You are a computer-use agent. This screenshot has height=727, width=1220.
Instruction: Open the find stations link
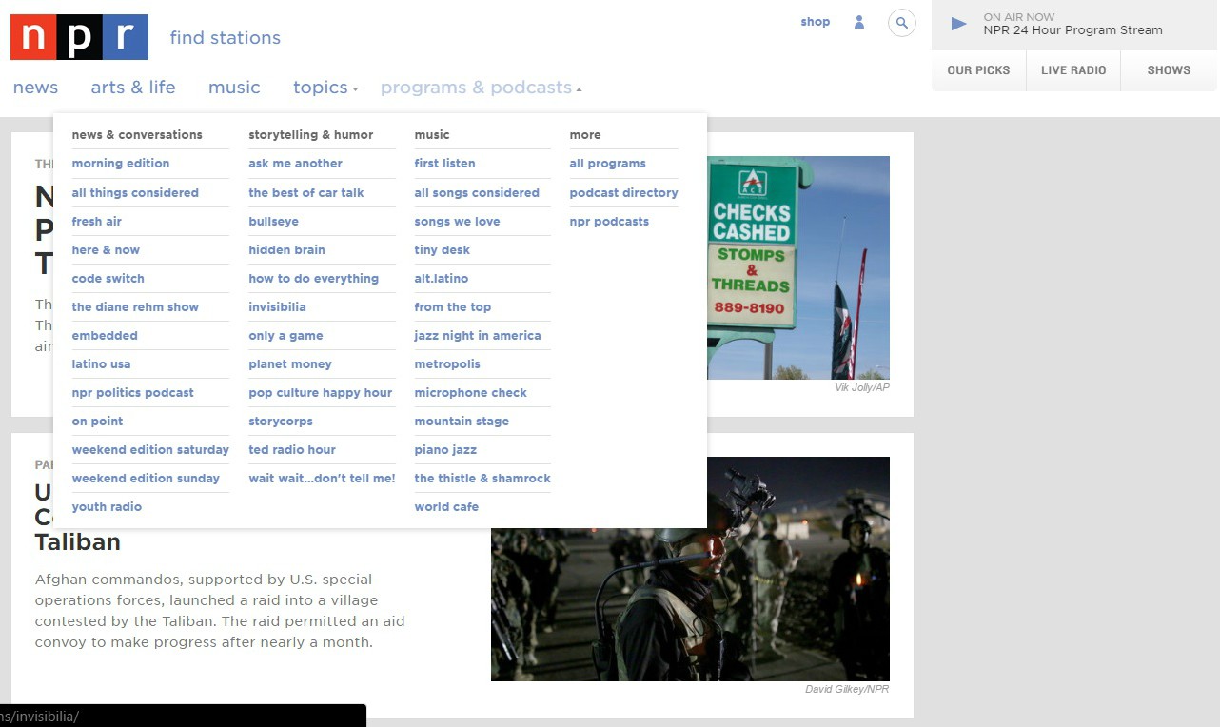pyautogui.click(x=226, y=38)
